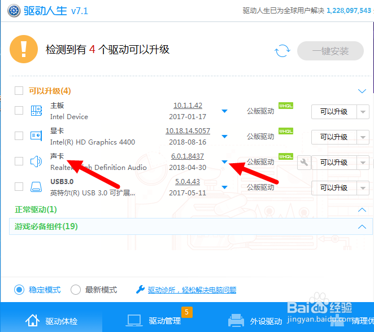Click the monitor icon in 驱动管理 tab

coord(134,321)
